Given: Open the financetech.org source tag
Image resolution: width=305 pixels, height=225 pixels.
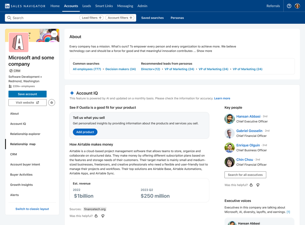Looking at the screenshot, I should click(x=95, y=209).
